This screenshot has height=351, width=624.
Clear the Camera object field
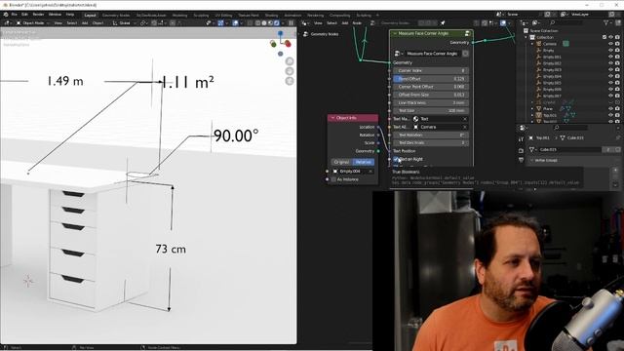tap(464, 127)
